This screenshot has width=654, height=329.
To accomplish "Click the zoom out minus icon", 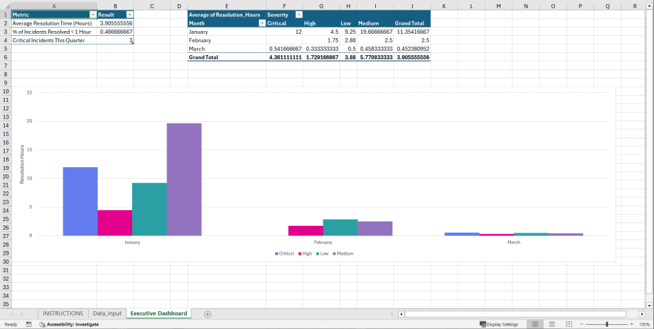I will (x=582, y=324).
